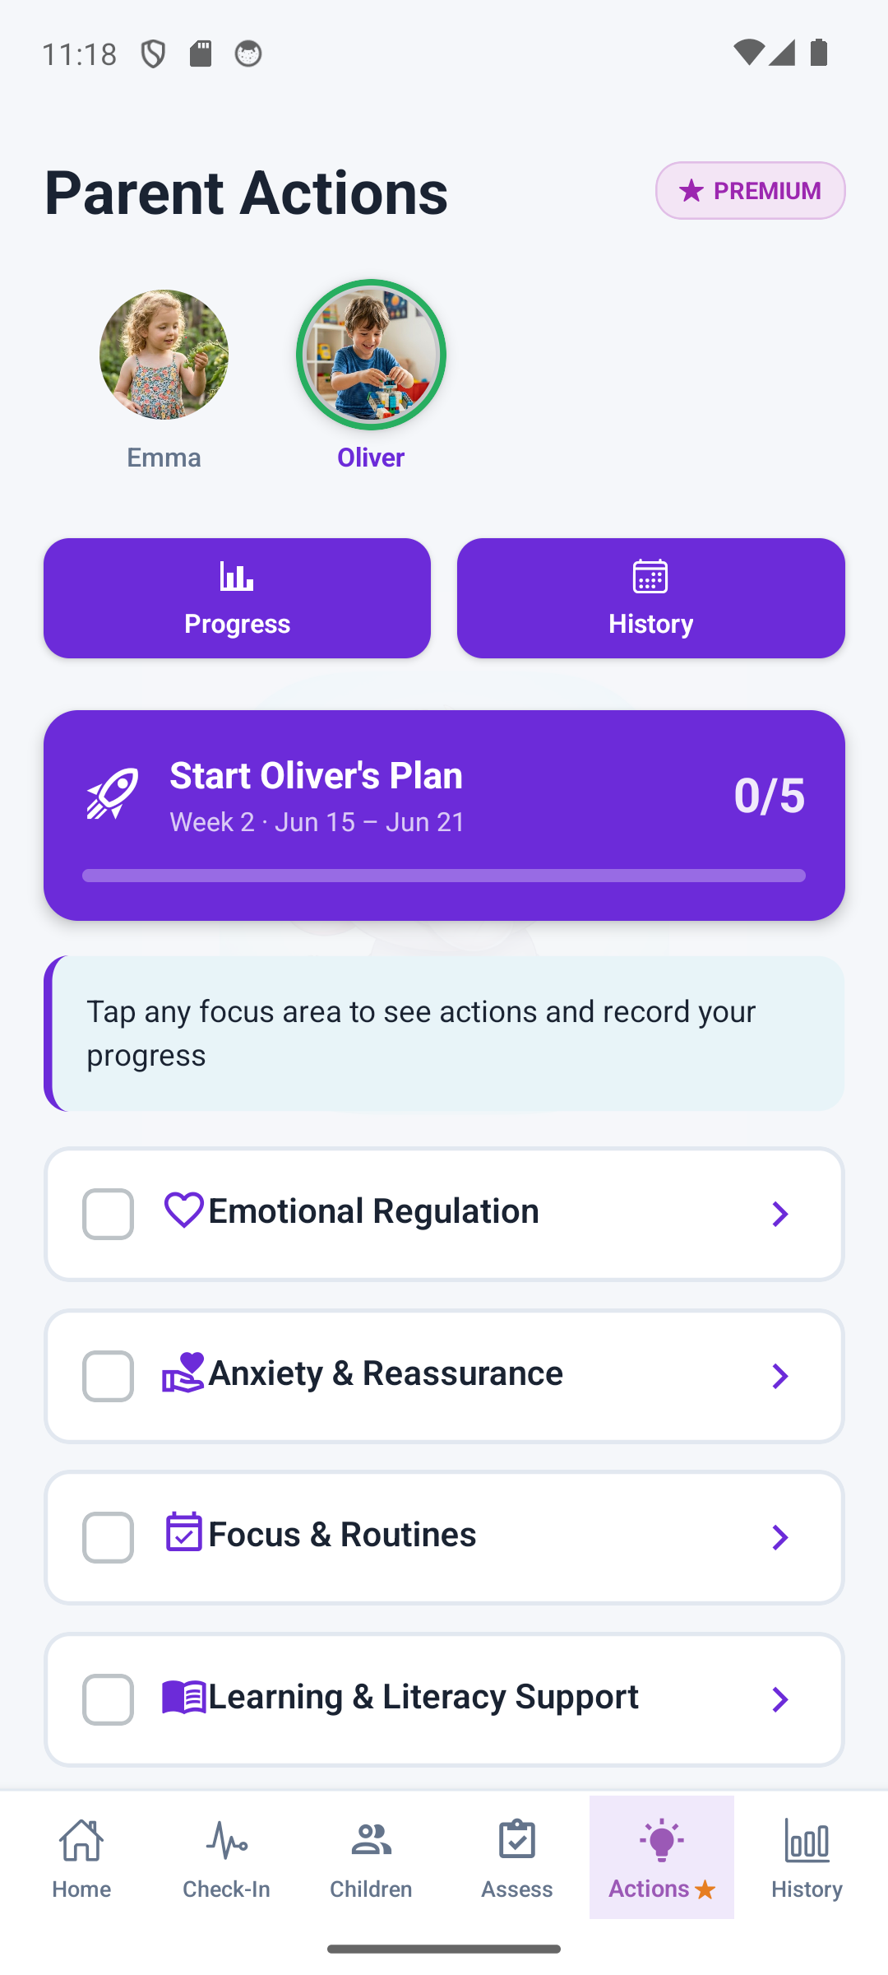Expand Emotional Regulation using its chevron

pyautogui.click(x=779, y=1214)
